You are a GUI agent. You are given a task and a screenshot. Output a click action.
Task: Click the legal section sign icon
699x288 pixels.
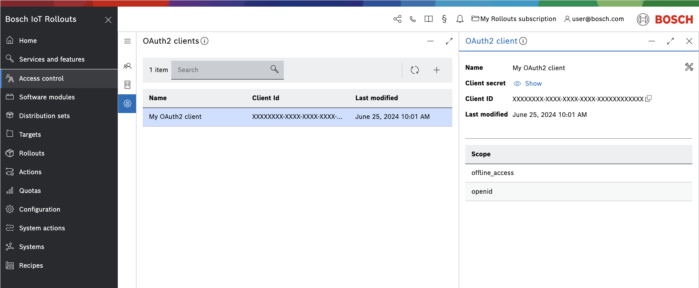pyautogui.click(x=444, y=19)
